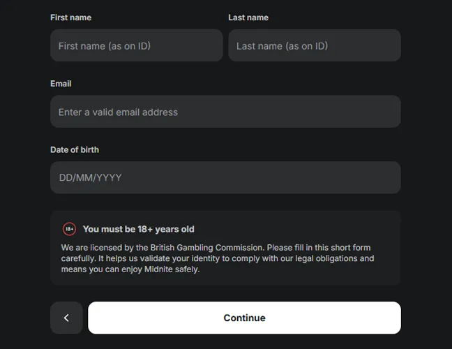Select the Email address input field

pos(225,112)
